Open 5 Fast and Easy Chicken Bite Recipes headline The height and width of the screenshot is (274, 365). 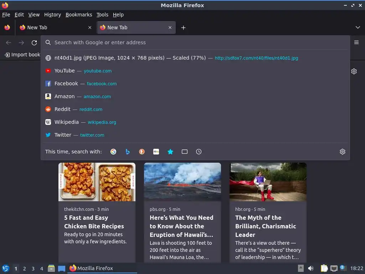(x=94, y=222)
